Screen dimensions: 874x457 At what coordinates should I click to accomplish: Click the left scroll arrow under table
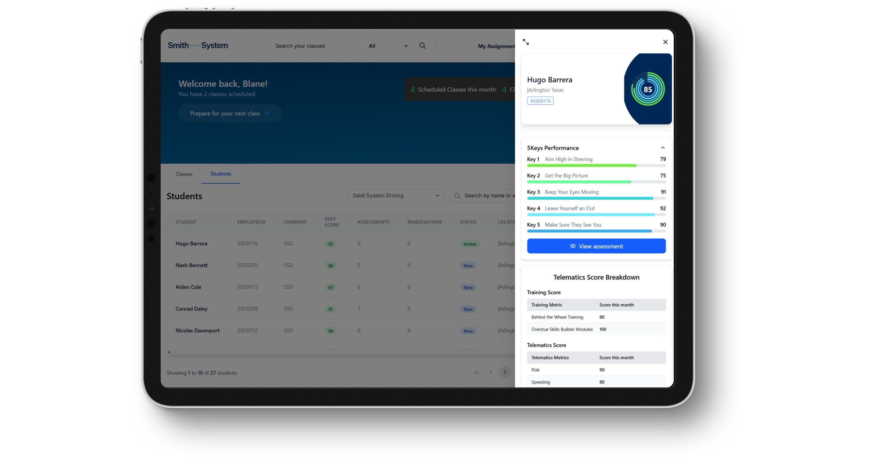169,352
